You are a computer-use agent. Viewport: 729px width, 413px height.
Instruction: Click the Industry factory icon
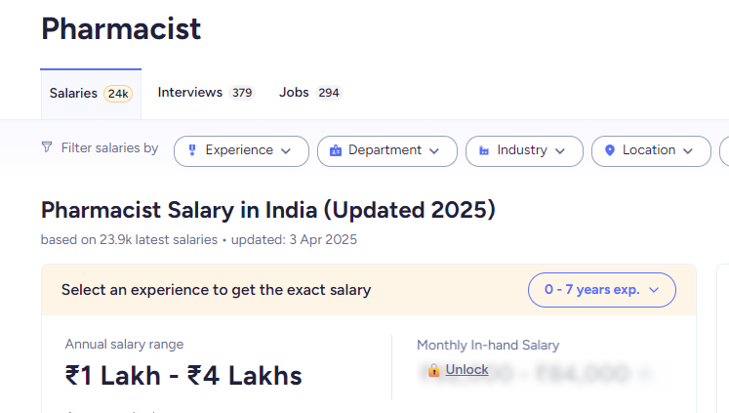click(x=484, y=150)
